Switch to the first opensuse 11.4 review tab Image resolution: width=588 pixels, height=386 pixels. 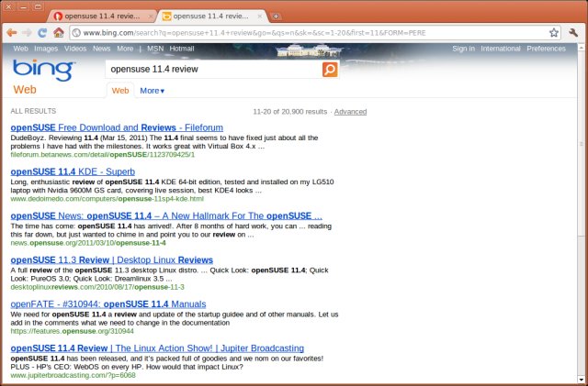point(101,17)
